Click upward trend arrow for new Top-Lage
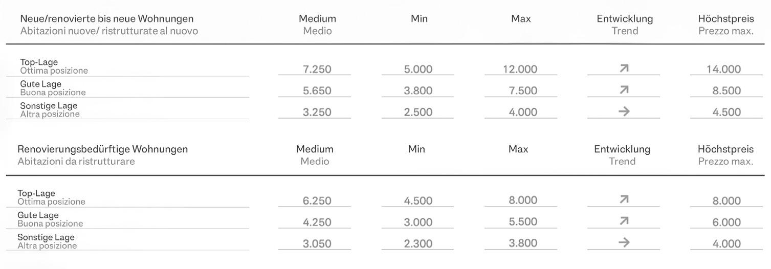 pos(624,69)
